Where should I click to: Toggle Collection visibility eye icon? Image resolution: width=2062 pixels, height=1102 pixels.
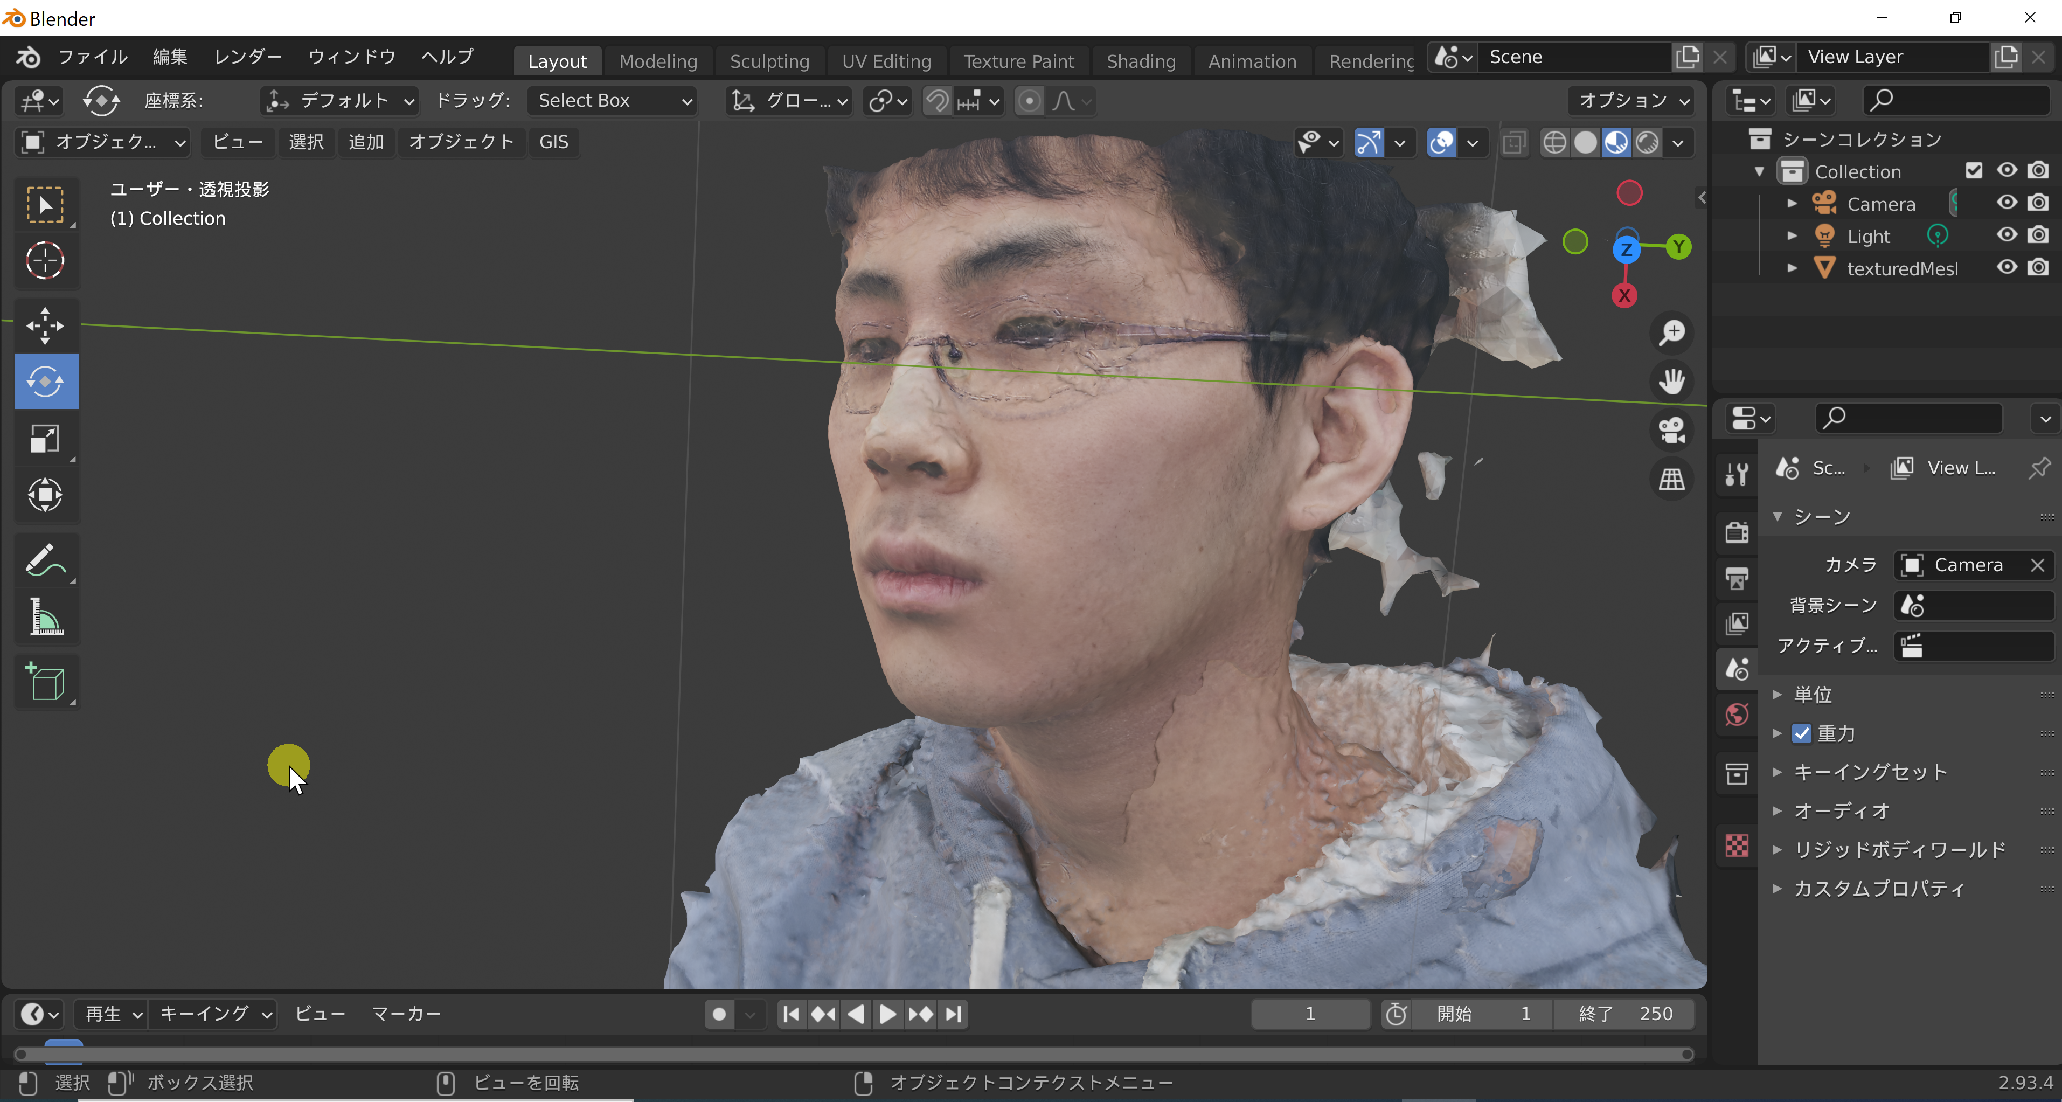(x=2006, y=170)
